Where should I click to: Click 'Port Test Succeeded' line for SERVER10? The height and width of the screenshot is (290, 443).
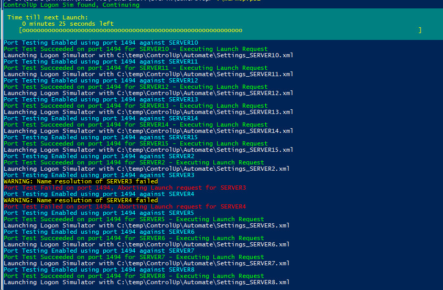(136, 49)
